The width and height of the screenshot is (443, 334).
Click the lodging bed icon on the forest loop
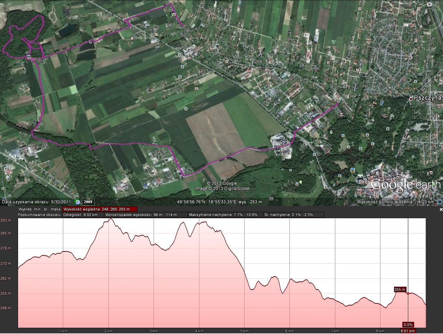click(x=28, y=55)
